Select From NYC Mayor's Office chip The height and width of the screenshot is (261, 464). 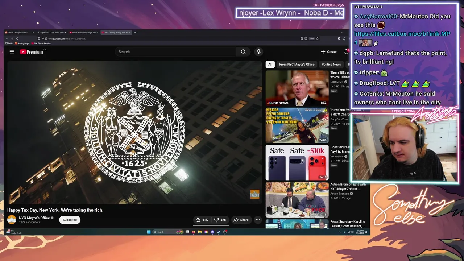297,65
